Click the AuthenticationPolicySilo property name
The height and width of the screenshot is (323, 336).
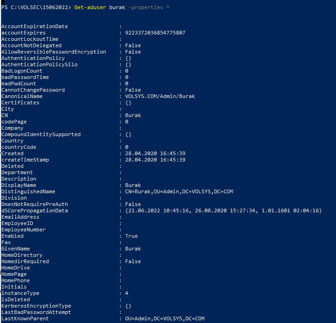tap(39, 64)
